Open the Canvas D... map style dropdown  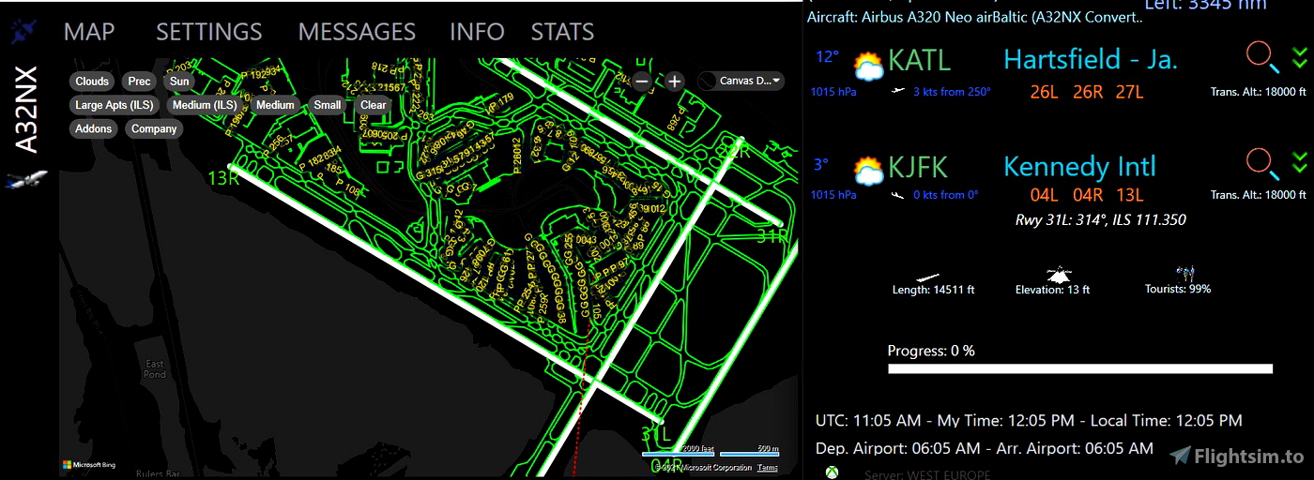point(741,81)
